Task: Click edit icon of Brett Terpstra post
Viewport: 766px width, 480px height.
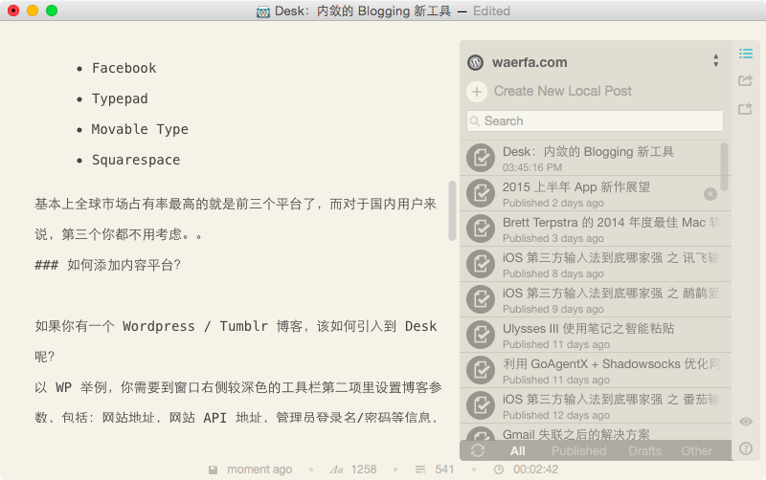Action: [x=481, y=229]
